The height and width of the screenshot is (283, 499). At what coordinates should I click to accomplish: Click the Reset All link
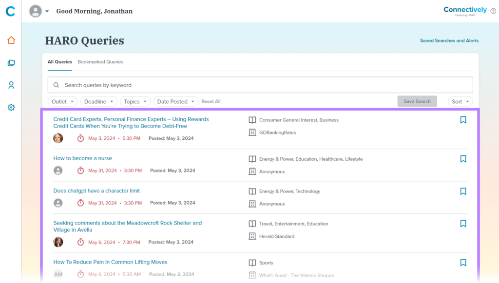click(211, 101)
